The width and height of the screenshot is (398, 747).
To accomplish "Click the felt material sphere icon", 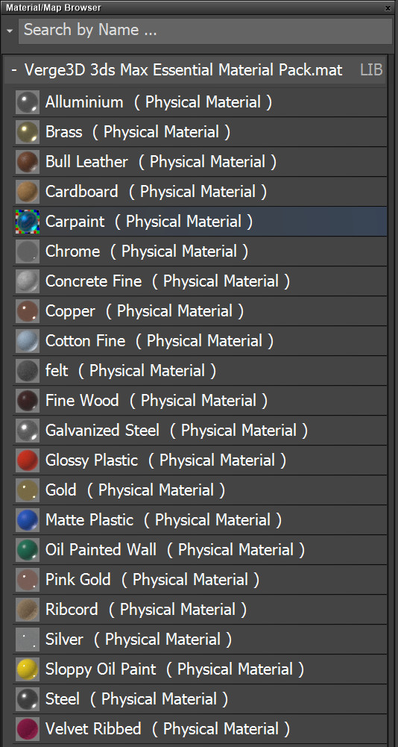I will [x=27, y=371].
